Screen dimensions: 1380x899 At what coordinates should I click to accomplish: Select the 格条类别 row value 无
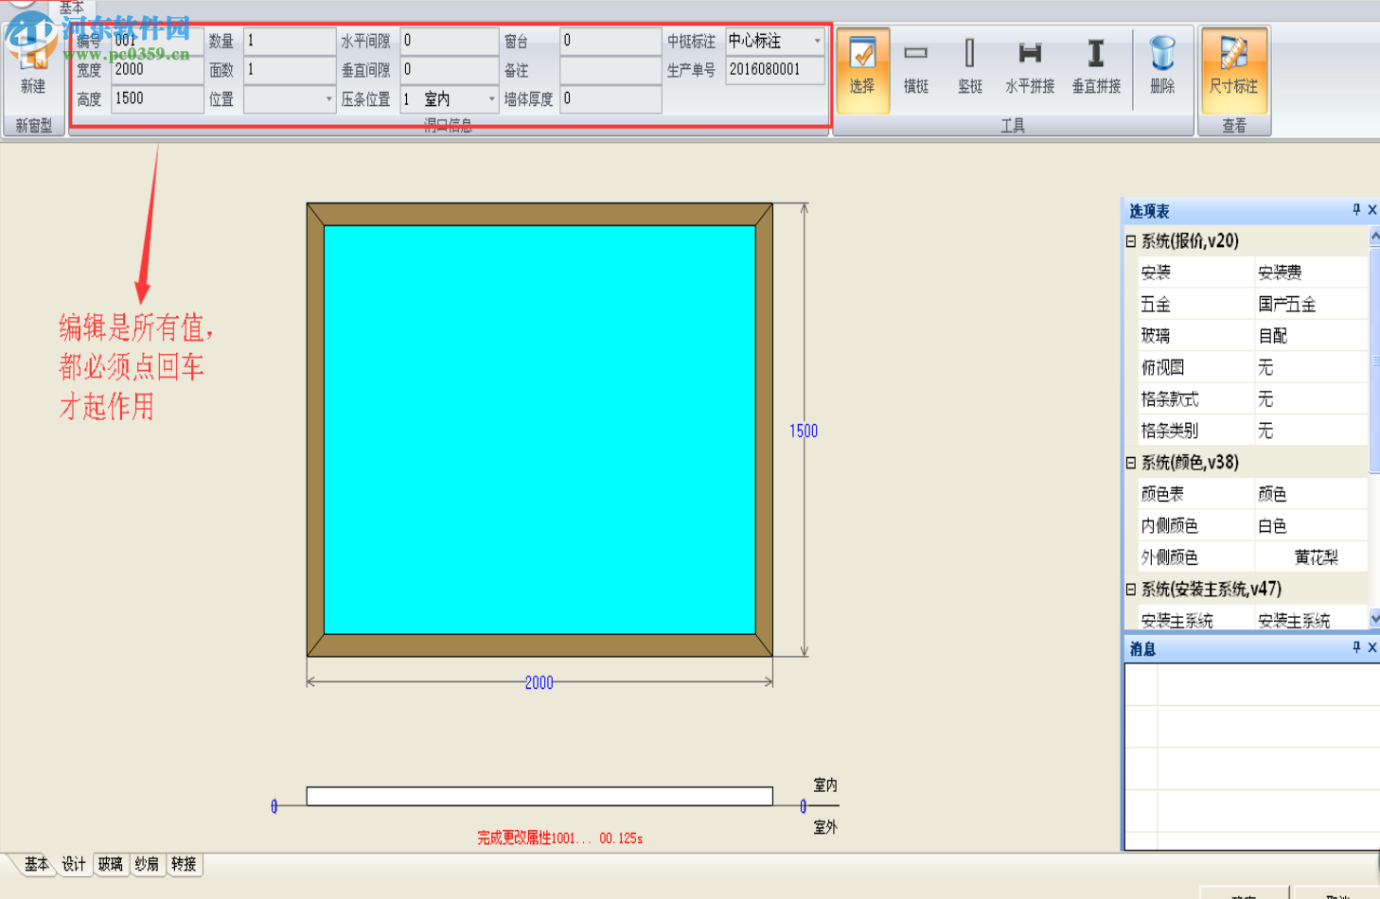[x=1311, y=431]
